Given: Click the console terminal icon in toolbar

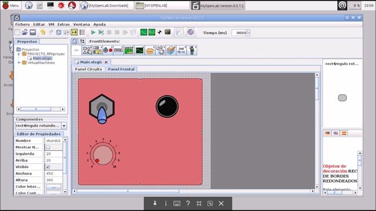Looking at the screenshot, I should 167,32.
